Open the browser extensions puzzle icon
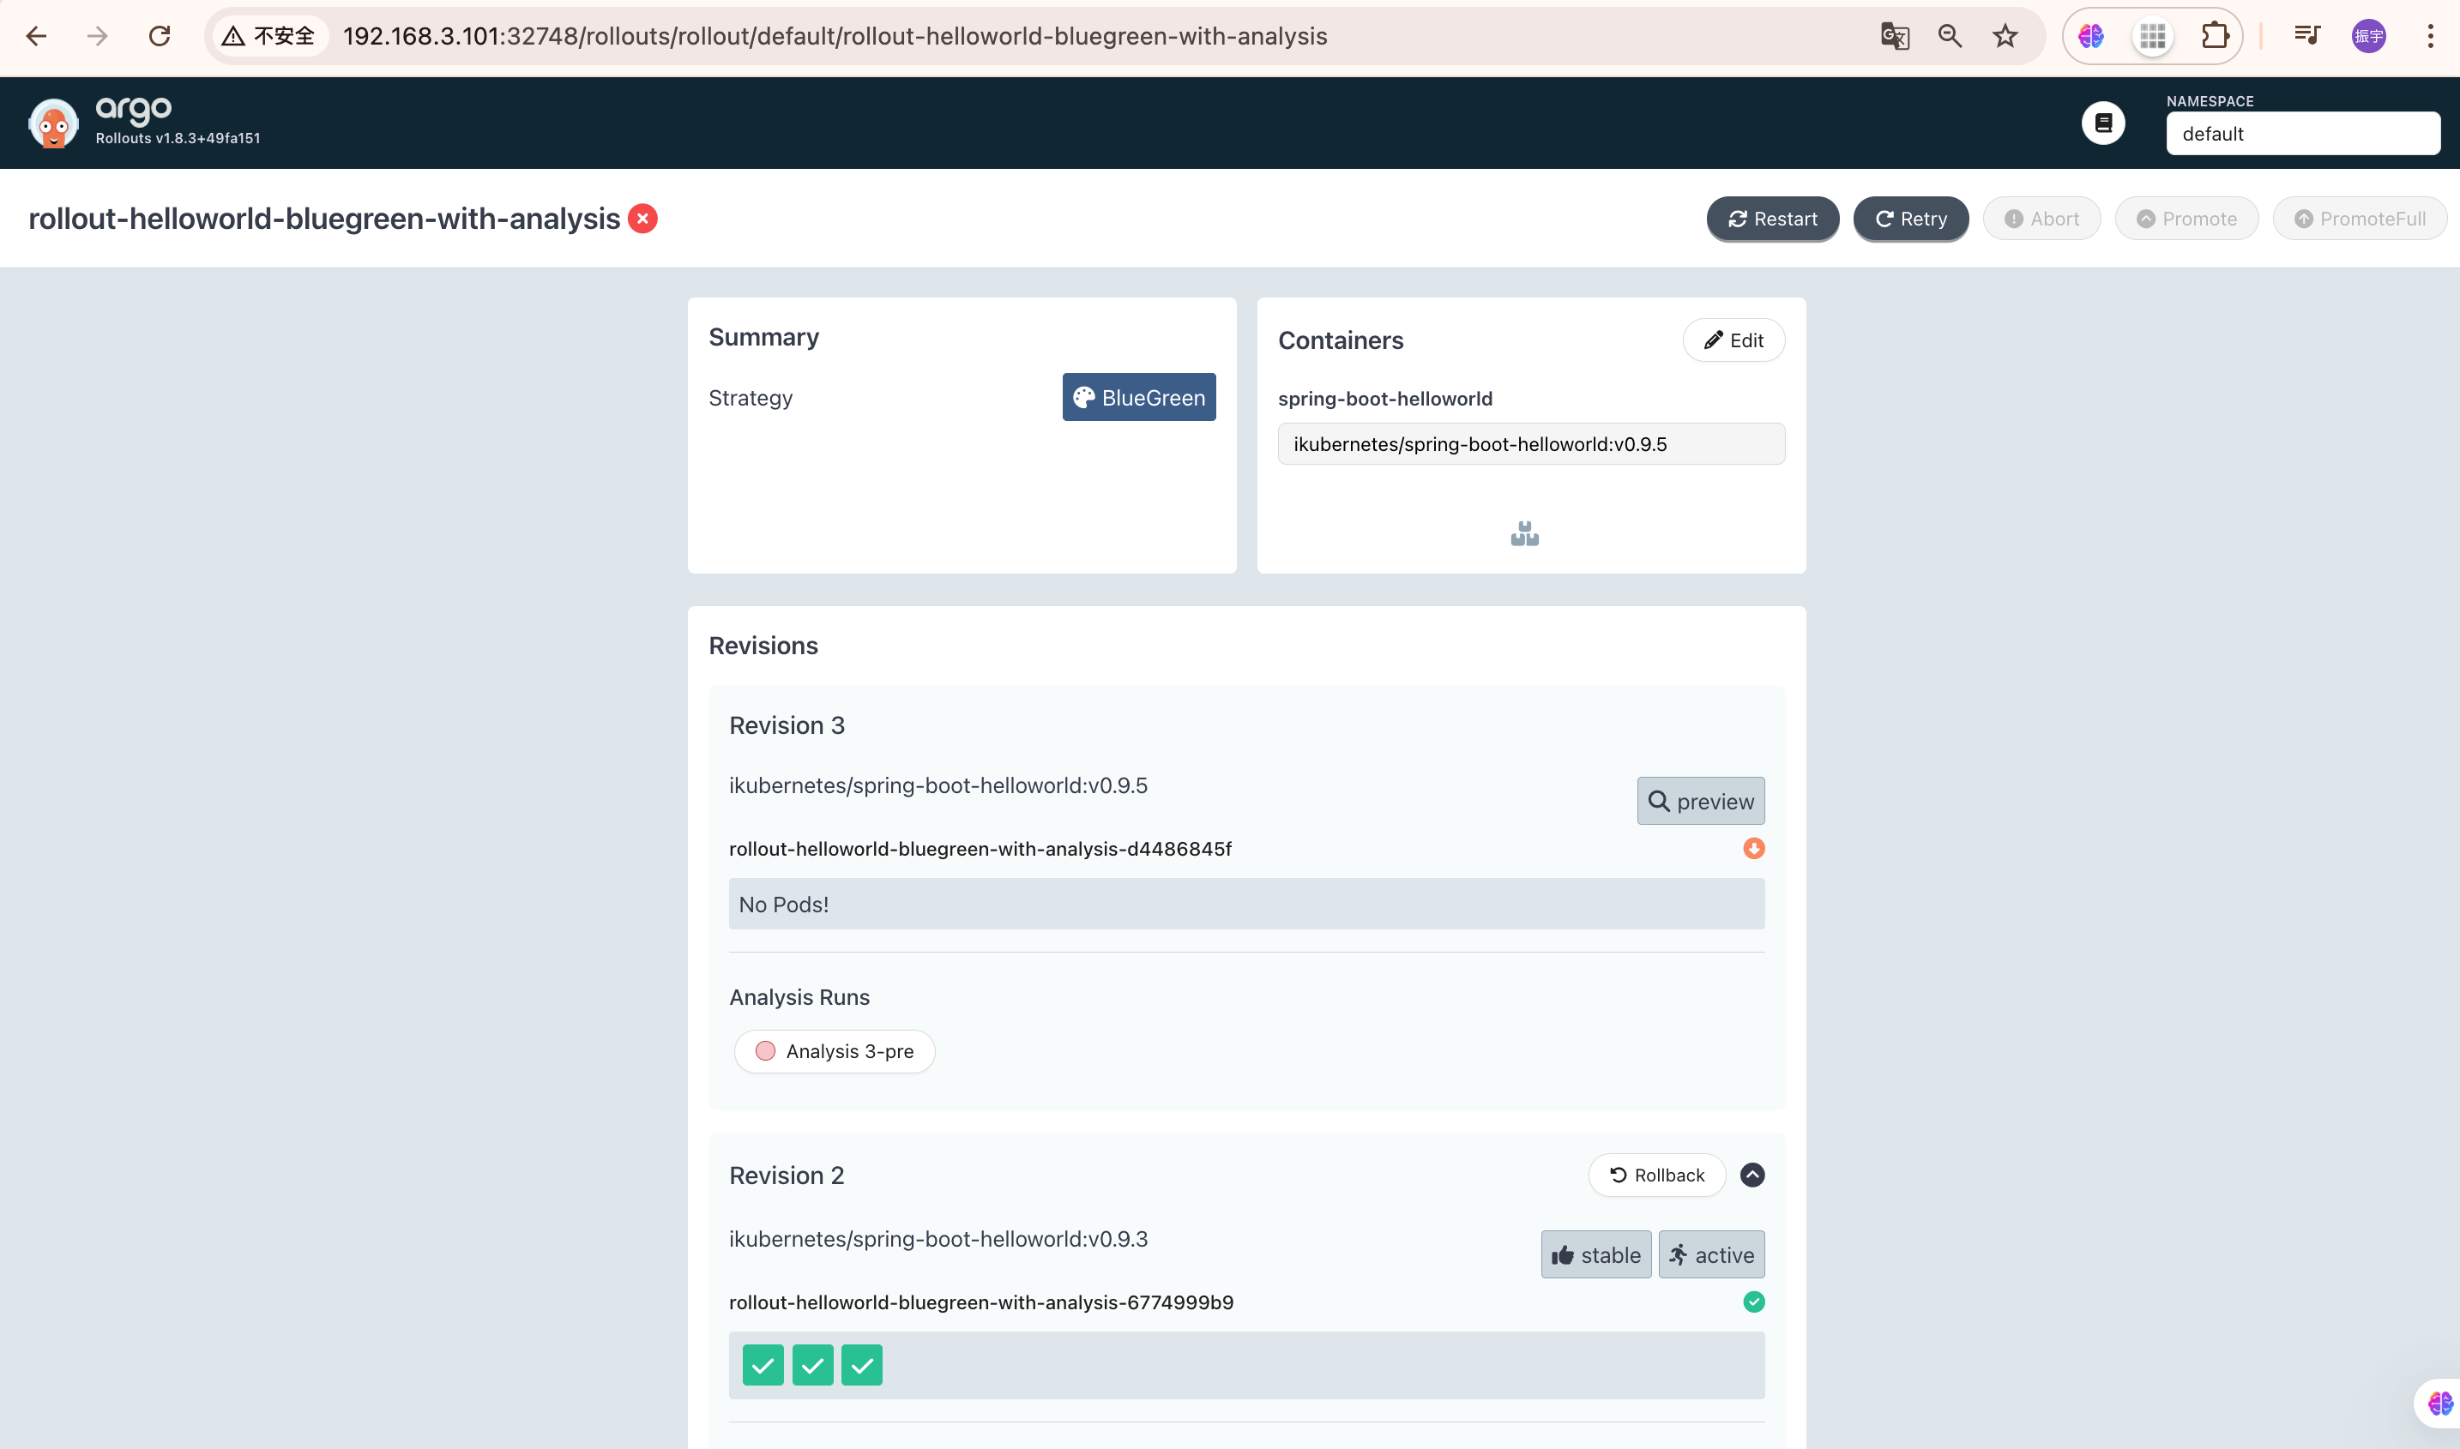 (x=2214, y=36)
